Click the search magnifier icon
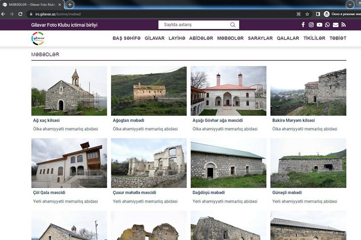The width and height of the screenshot is (361, 240). pyautogui.click(x=233, y=25)
